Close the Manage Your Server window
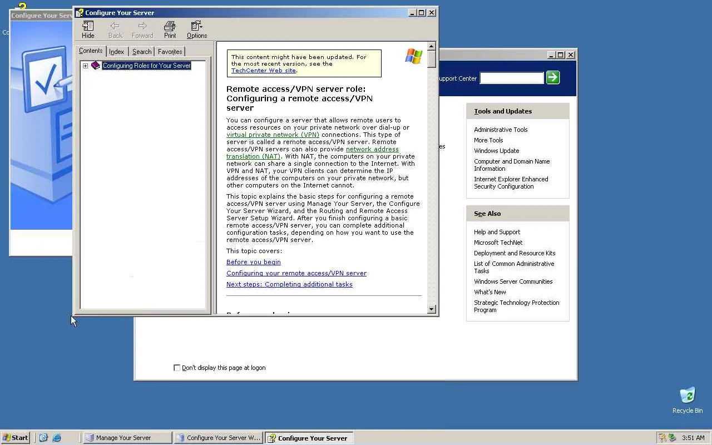712x445 pixels. [x=571, y=55]
